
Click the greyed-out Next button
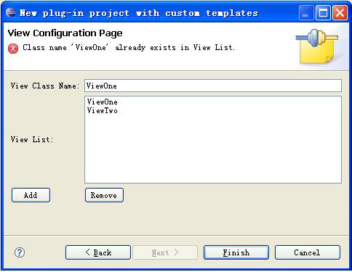[x=165, y=252]
